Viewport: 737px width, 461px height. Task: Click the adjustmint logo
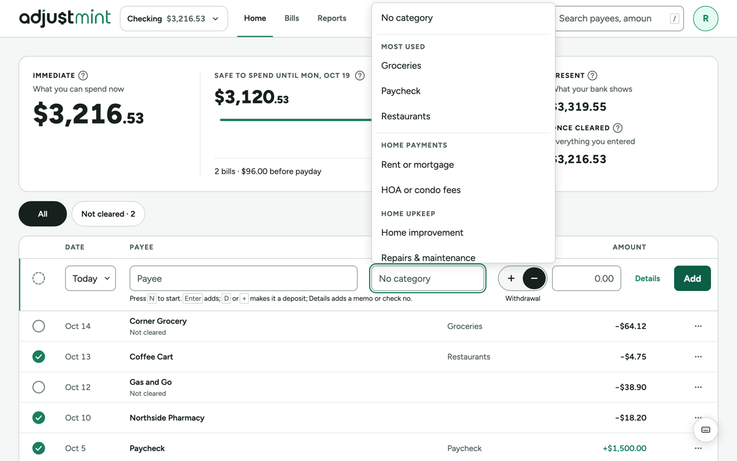(x=64, y=18)
